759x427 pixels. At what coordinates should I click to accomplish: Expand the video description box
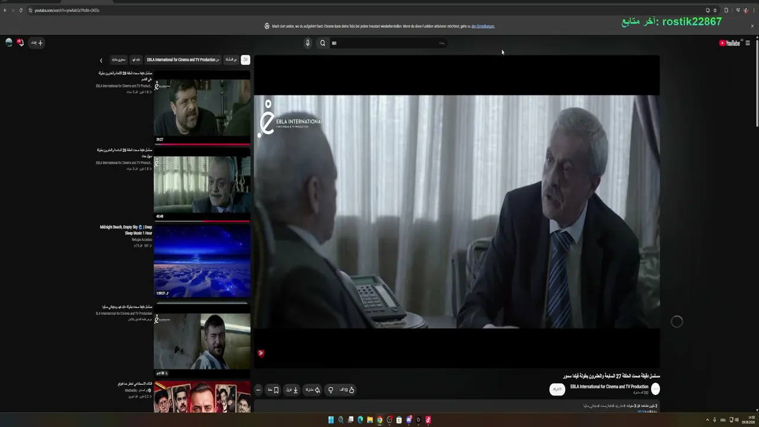click(x=457, y=406)
